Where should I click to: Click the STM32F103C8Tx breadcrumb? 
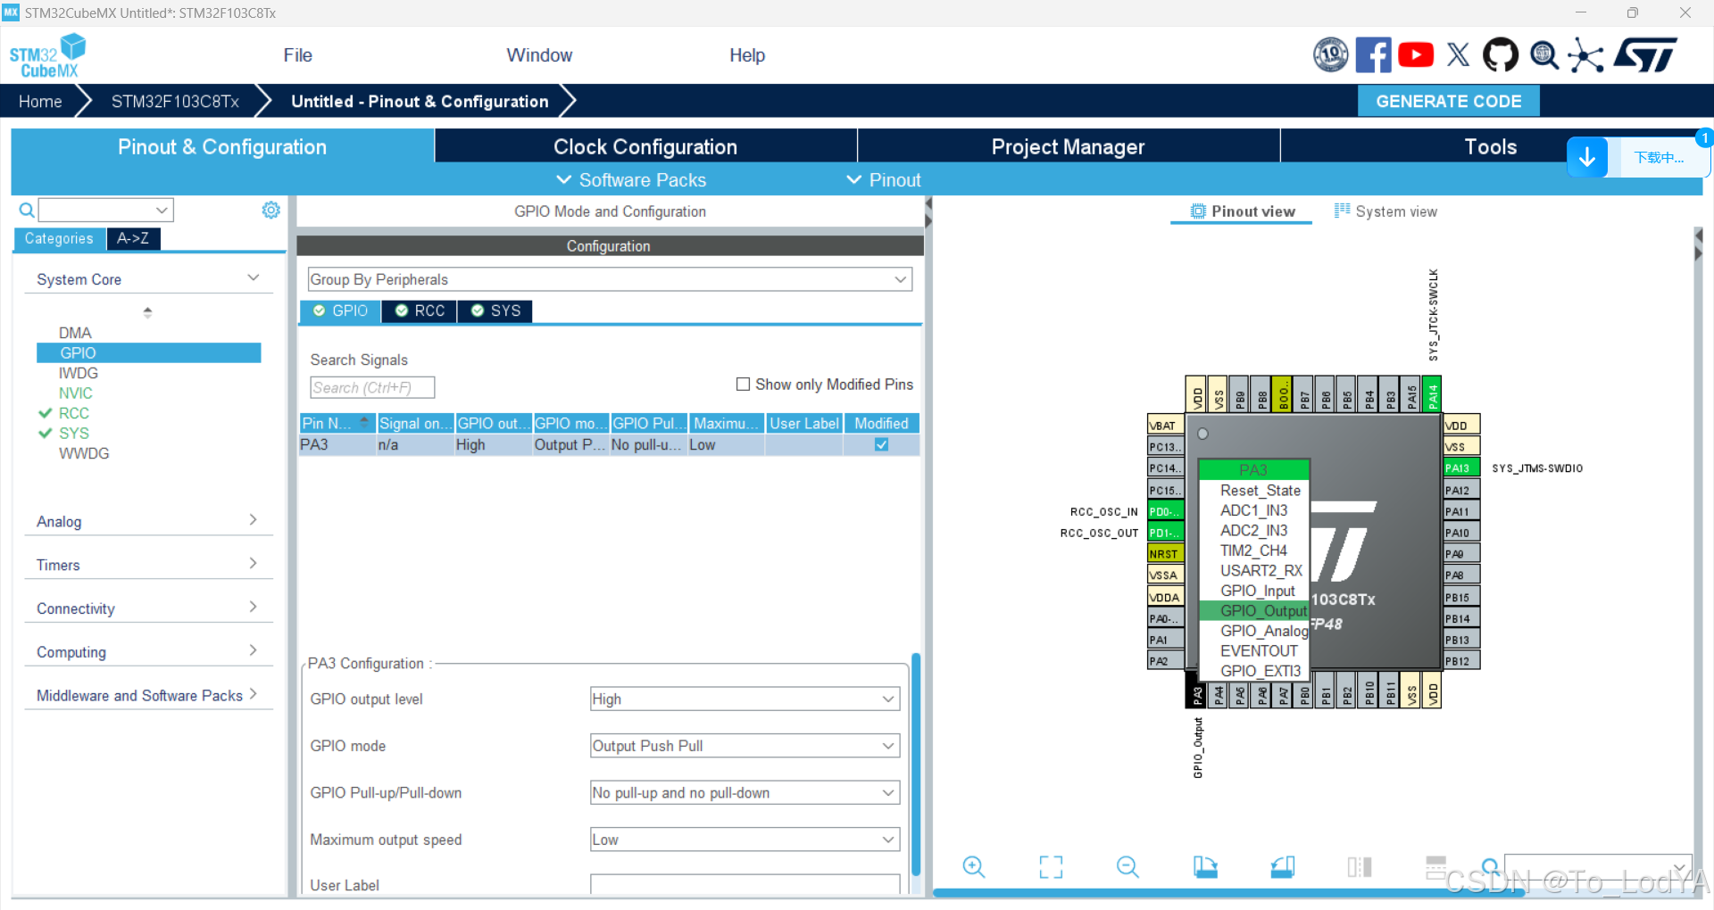[x=175, y=101]
